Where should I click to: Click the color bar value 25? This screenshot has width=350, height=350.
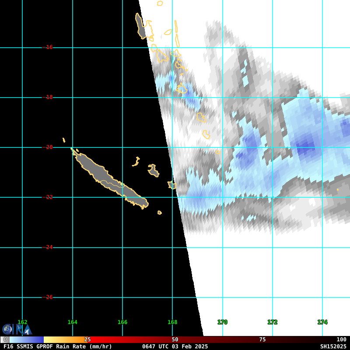click(x=87, y=339)
